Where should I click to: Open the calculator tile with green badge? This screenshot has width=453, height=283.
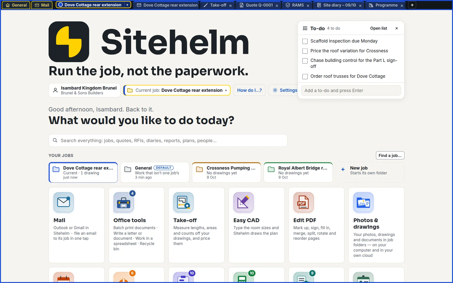click(x=243, y=277)
